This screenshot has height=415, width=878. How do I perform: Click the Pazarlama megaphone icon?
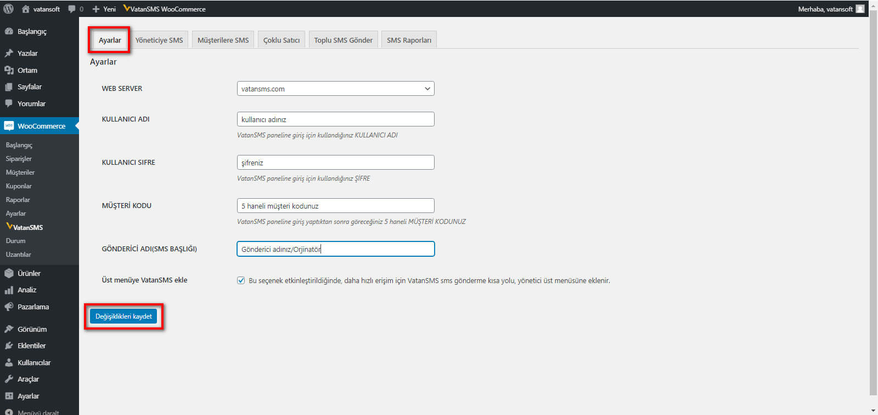click(x=9, y=307)
